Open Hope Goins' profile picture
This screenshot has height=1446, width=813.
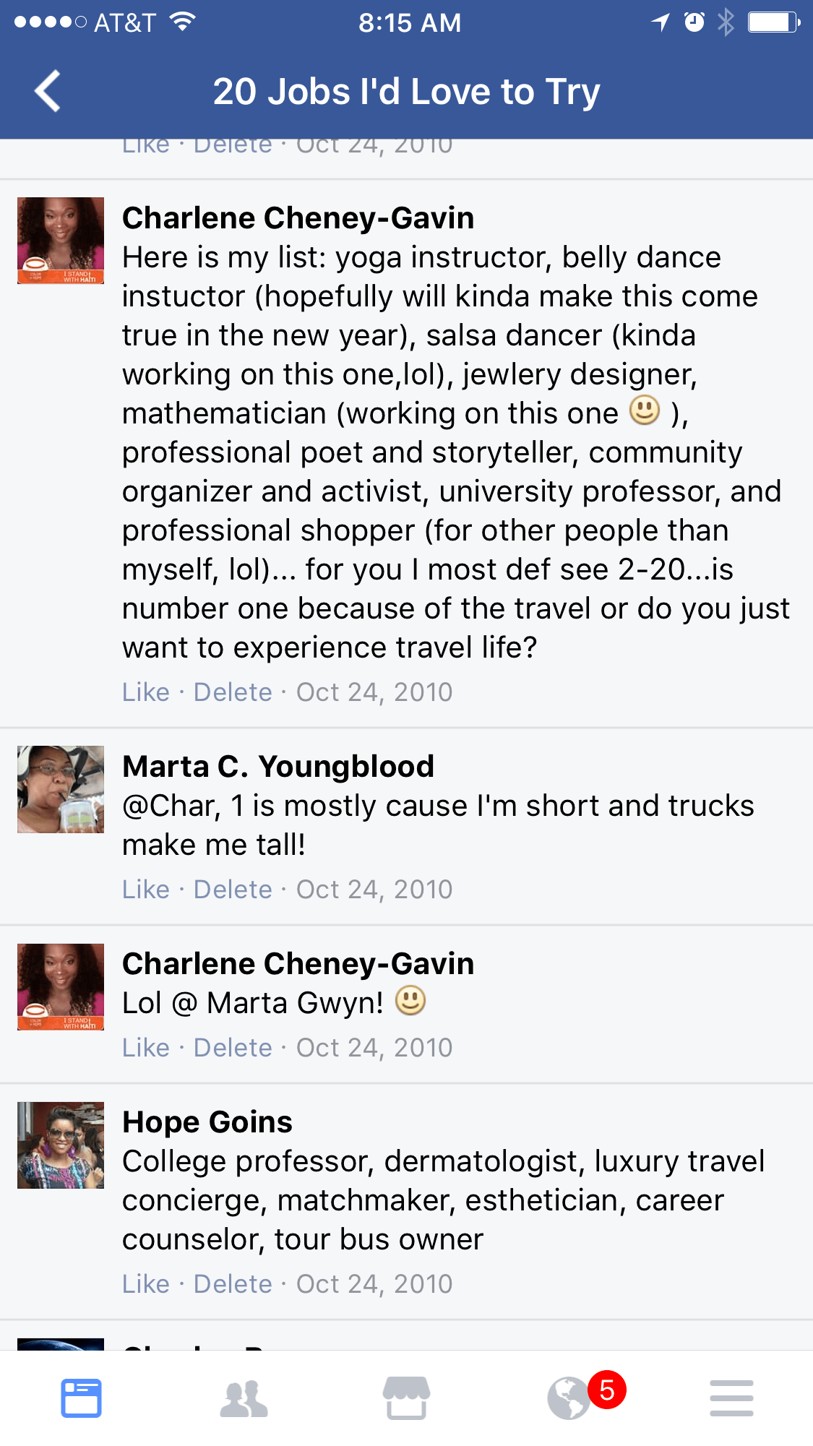(x=61, y=1145)
